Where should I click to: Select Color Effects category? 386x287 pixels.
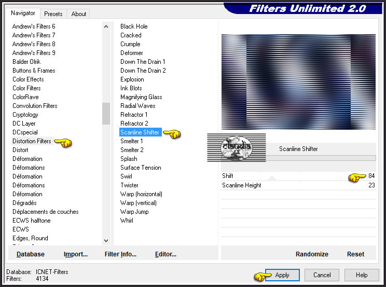28,79
